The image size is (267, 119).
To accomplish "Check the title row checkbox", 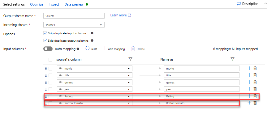I will click(50, 75).
